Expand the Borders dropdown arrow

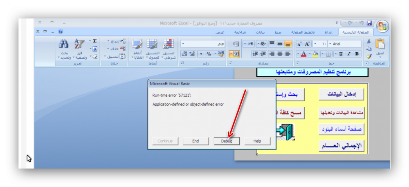(322, 54)
